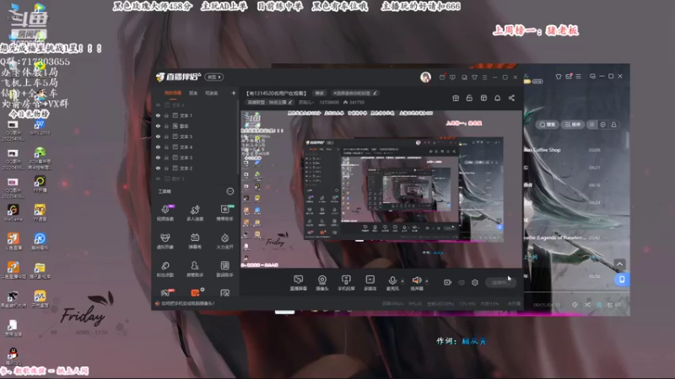Change the 英雄联盟 category selector
Viewport: 675px width, 379px height.
[x=270, y=102]
